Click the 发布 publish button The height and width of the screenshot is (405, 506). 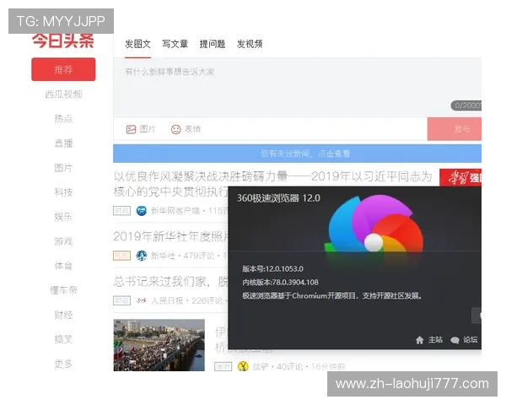[455, 129]
